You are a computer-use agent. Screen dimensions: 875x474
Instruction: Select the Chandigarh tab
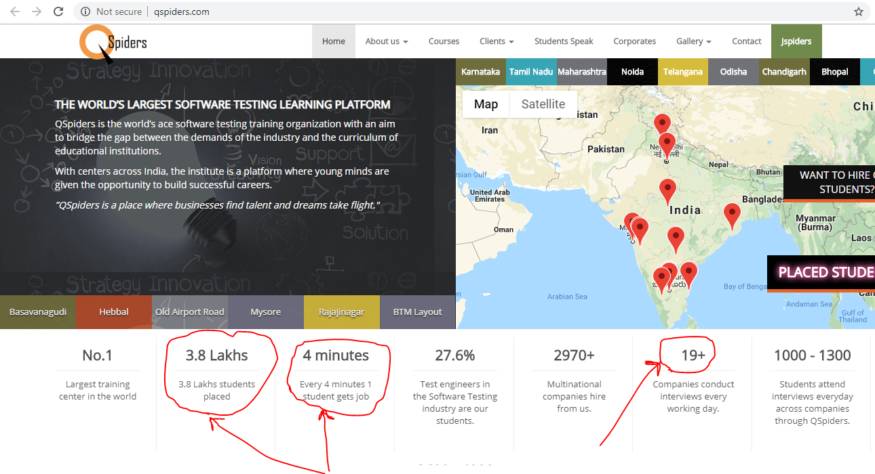[784, 72]
